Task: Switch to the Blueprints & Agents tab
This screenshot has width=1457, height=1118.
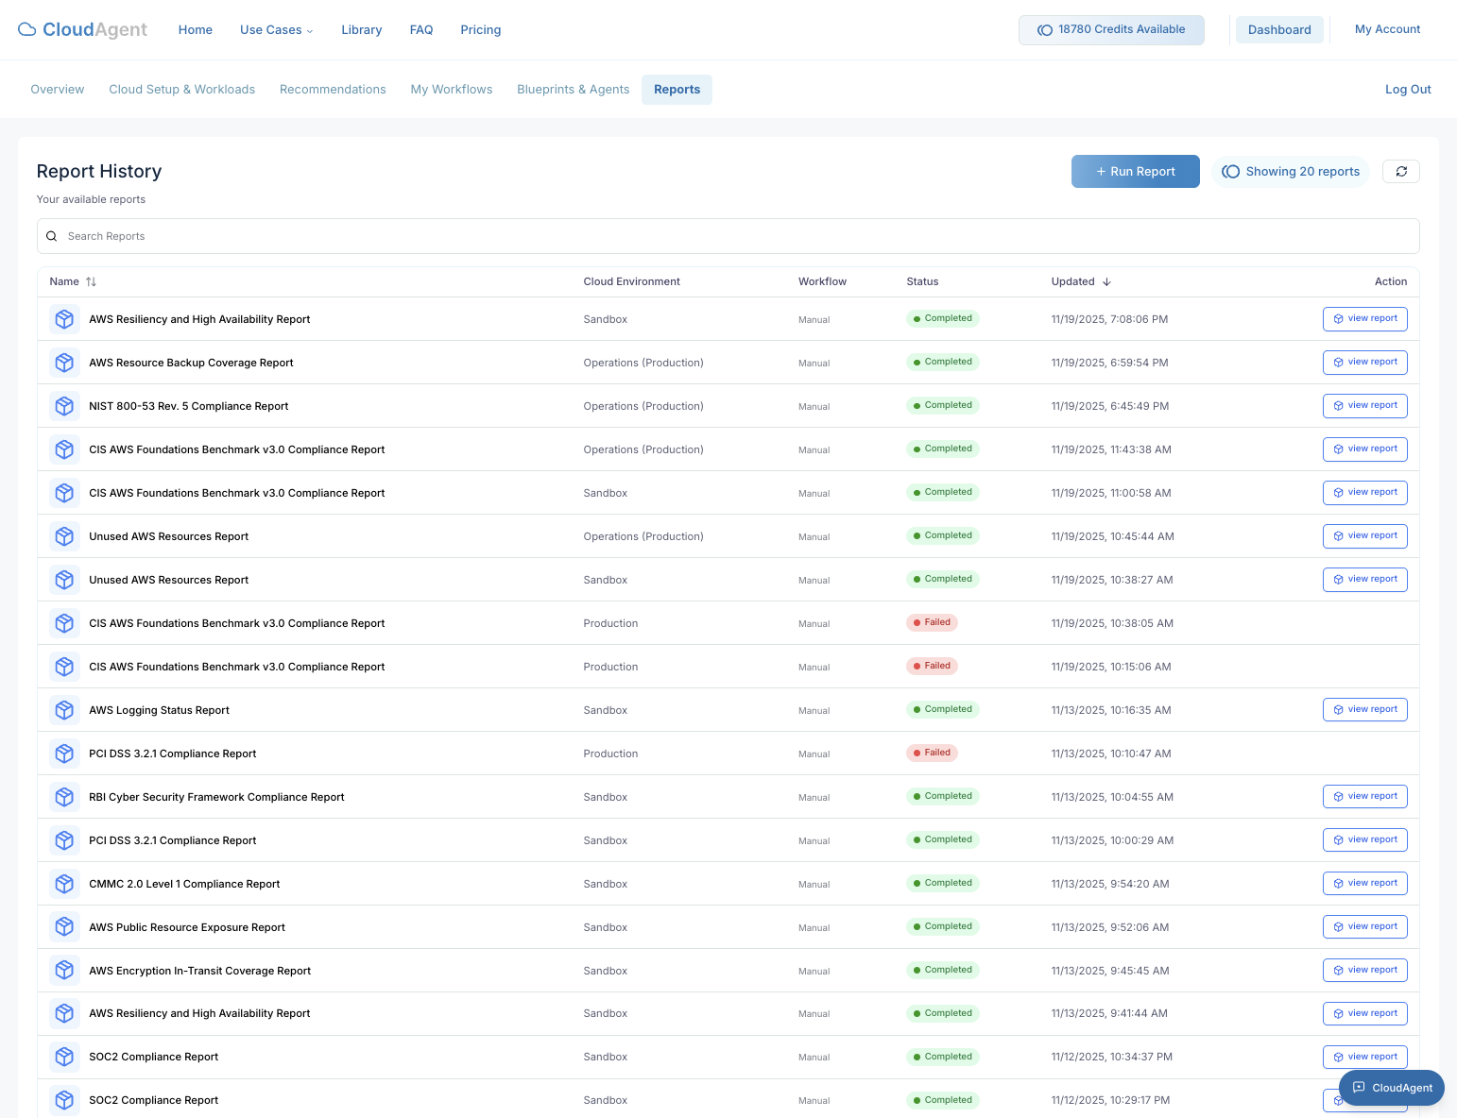Action: [573, 89]
